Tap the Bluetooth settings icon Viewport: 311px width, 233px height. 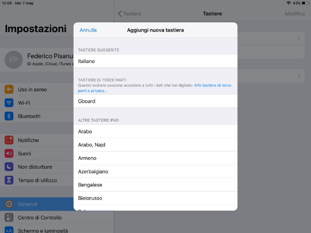pos(9,116)
